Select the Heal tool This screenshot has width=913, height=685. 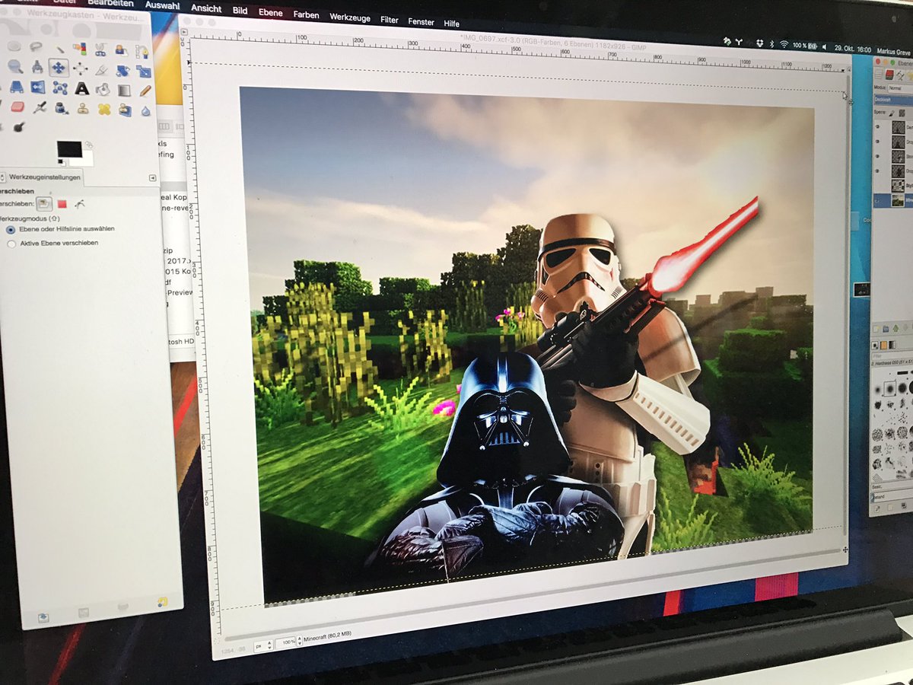(x=103, y=110)
